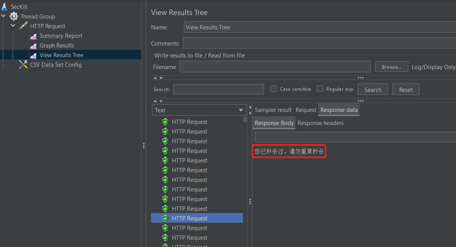Switch to the Sampler result tab
This screenshot has height=247, width=456.
(273, 110)
